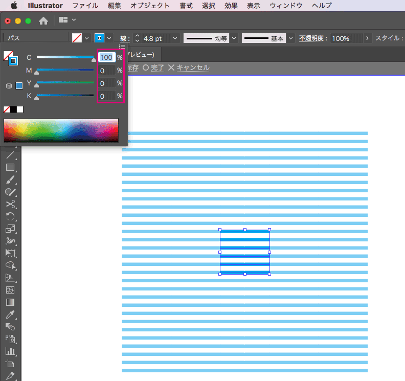Select the Perspective Grid tool
The width and height of the screenshot is (405, 381).
point(10,278)
